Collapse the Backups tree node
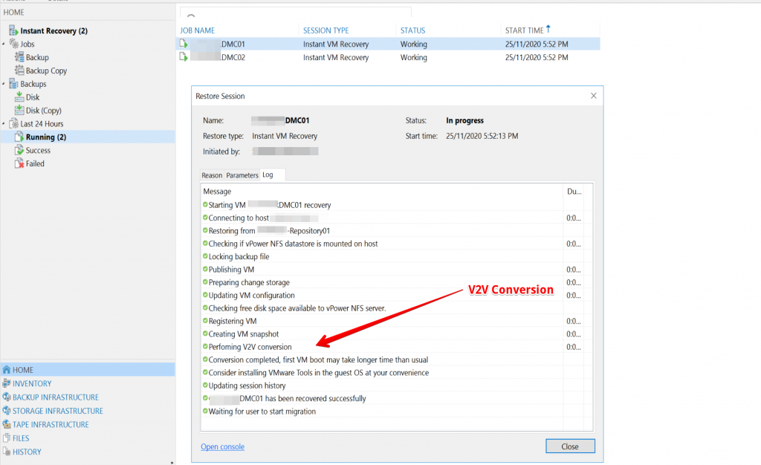The image size is (761, 465). 4,83
